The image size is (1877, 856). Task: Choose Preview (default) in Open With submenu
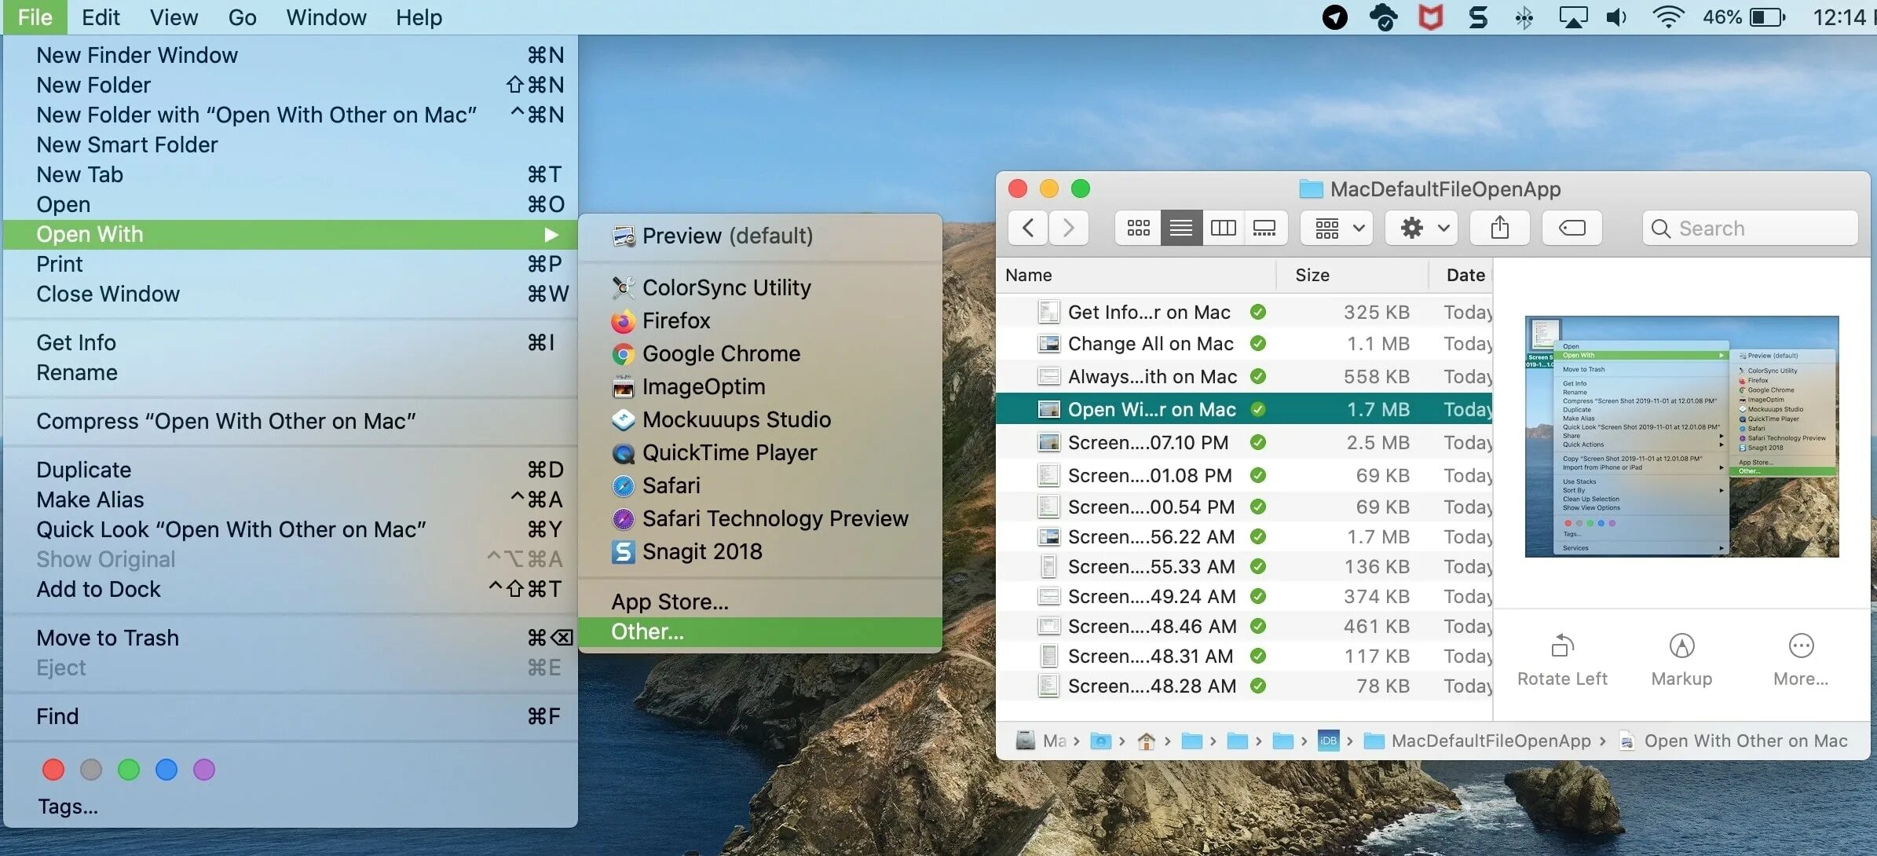pyautogui.click(x=760, y=236)
